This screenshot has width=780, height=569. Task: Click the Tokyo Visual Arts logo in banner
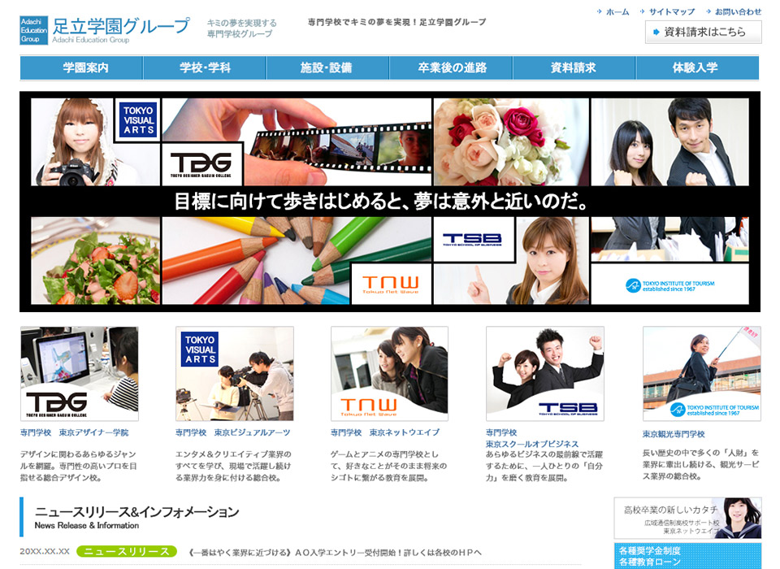coord(139,120)
